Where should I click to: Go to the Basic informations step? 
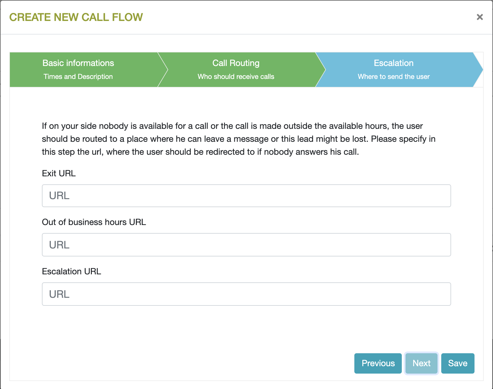pyautogui.click(x=78, y=63)
